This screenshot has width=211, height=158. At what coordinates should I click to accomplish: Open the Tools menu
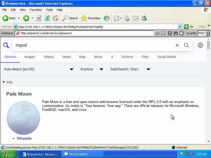49,10
